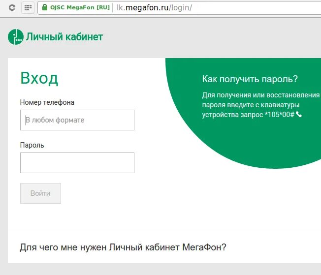Click the Номер телефона input field
Image resolution: width=321 pixels, height=275 pixels.
77,120
